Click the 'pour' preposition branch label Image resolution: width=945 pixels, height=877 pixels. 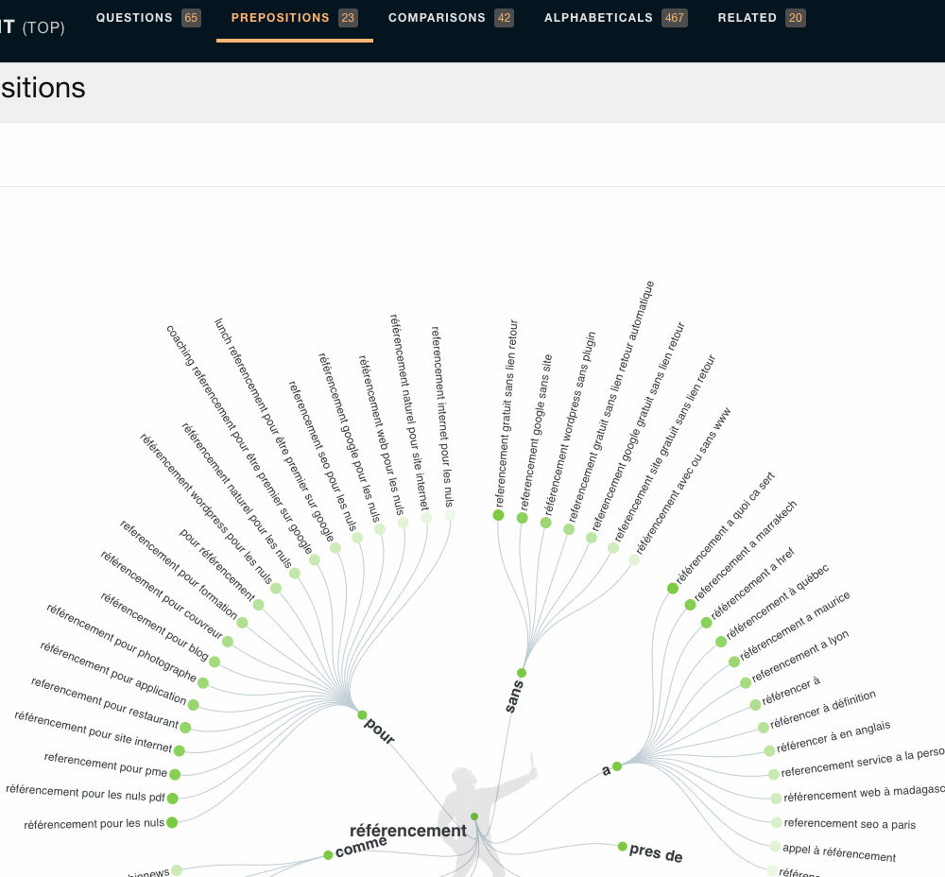coord(379,731)
